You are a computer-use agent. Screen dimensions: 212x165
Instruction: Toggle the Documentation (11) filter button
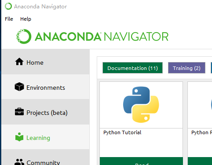click(132, 68)
